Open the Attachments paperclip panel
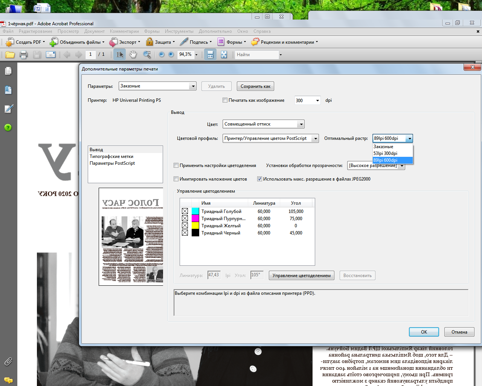The height and width of the screenshot is (386, 482). click(8, 361)
